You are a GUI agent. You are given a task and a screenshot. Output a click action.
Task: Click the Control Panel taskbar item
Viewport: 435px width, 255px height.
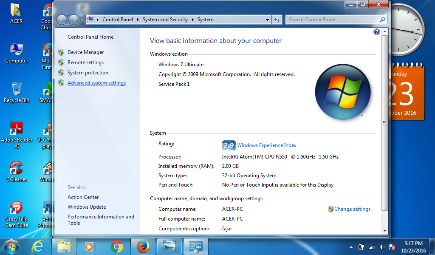pyautogui.click(x=196, y=246)
